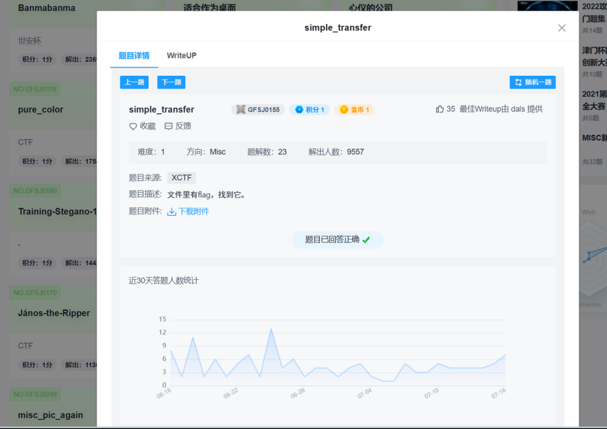The height and width of the screenshot is (429, 607).
Task: Click the highest peak on the statistics chart
Action: tap(271, 328)
